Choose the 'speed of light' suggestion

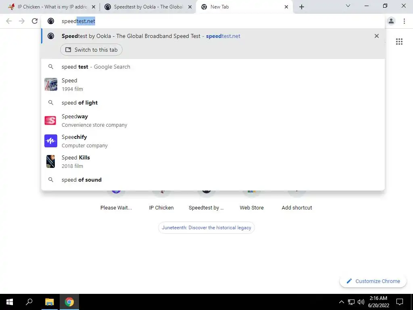coord(213,103)
